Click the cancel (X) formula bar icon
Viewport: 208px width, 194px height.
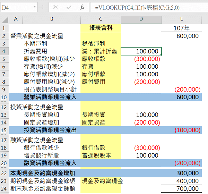55,7
